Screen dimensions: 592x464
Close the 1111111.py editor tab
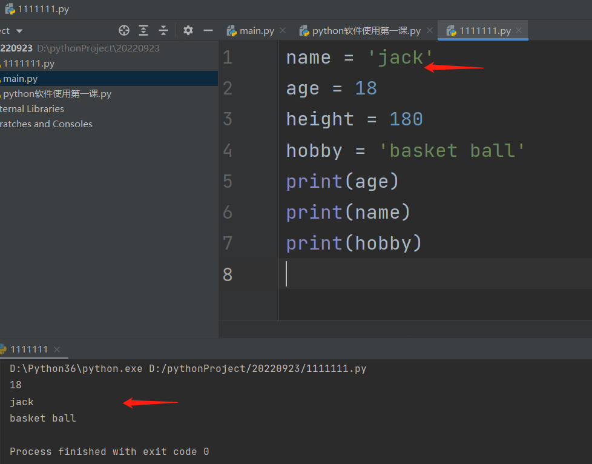519,30
